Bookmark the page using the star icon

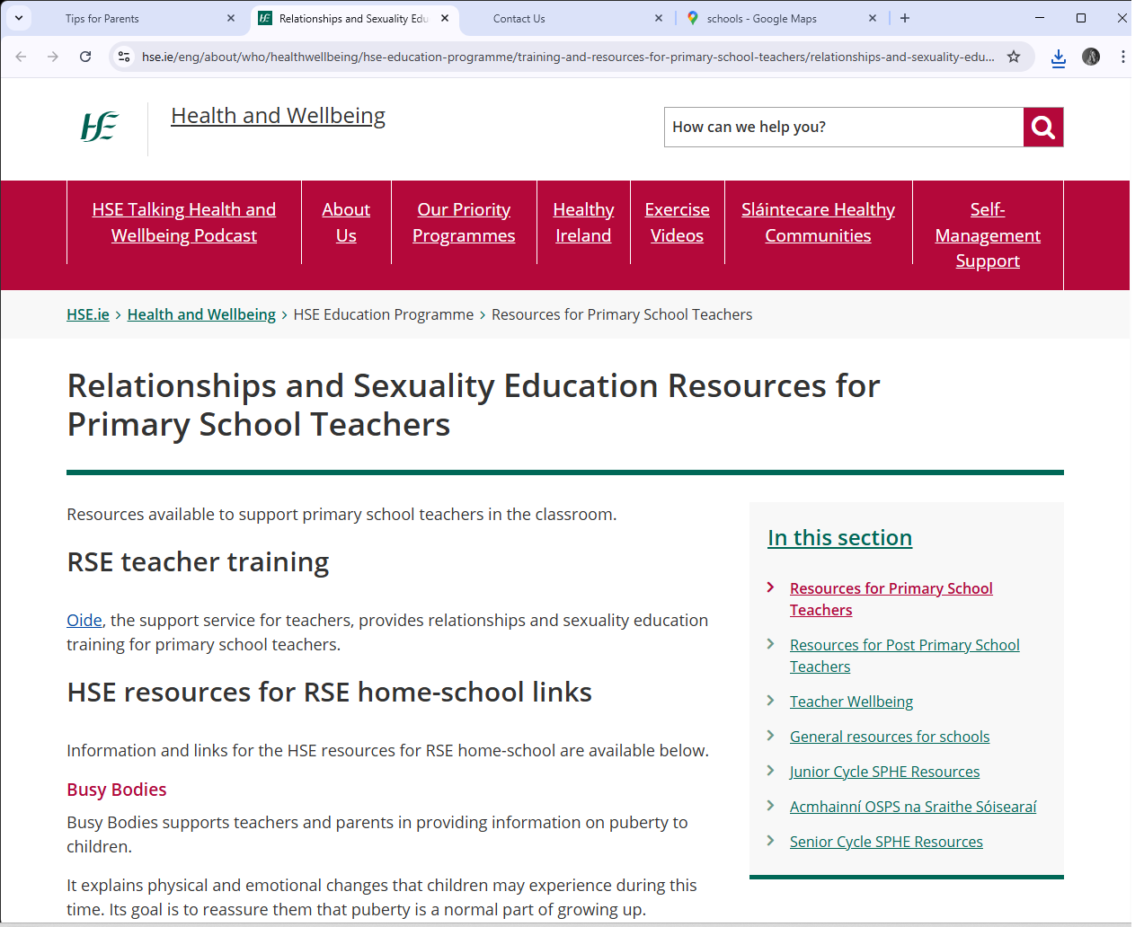(x=1014, y=56)
